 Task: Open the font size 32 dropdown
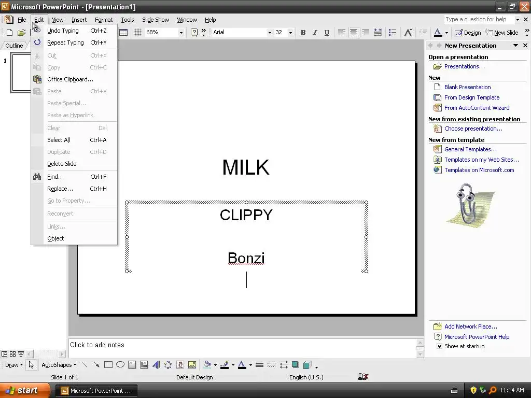[290, 33]
